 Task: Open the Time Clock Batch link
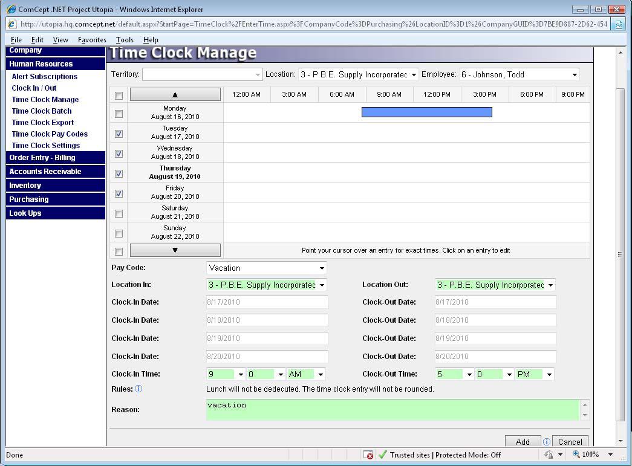point(42,111)
